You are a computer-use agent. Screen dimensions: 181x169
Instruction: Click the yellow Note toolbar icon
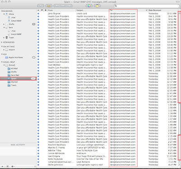click(97, 6)
